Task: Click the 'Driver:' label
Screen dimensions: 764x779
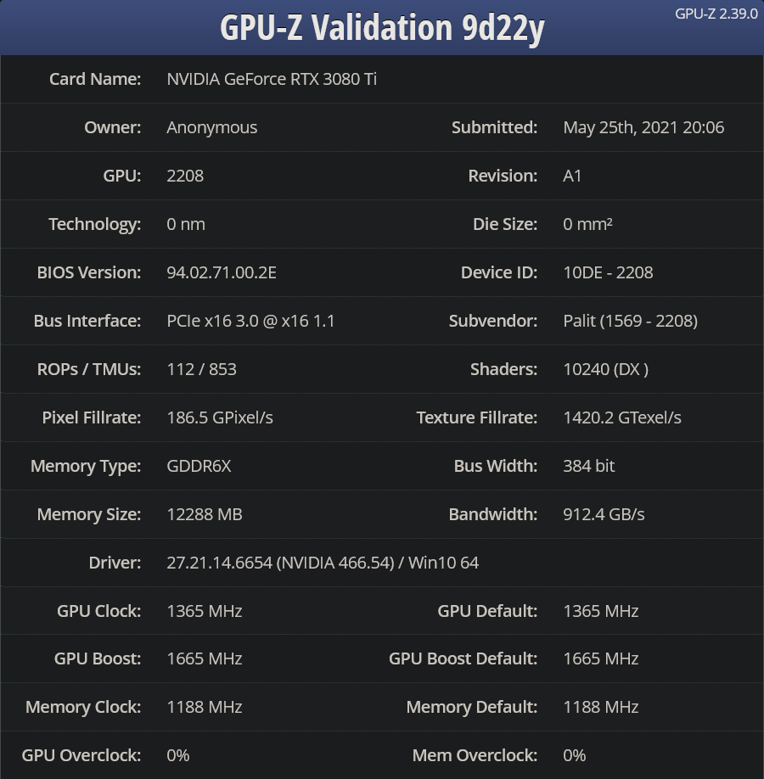Action: 115,563
